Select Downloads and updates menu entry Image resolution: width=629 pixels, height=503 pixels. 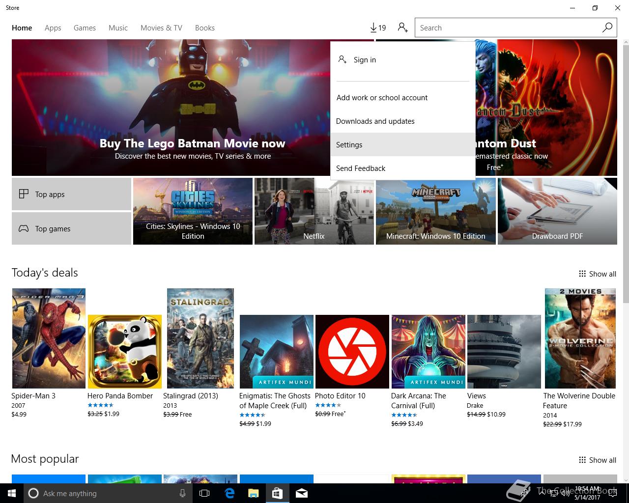point(403,121)
